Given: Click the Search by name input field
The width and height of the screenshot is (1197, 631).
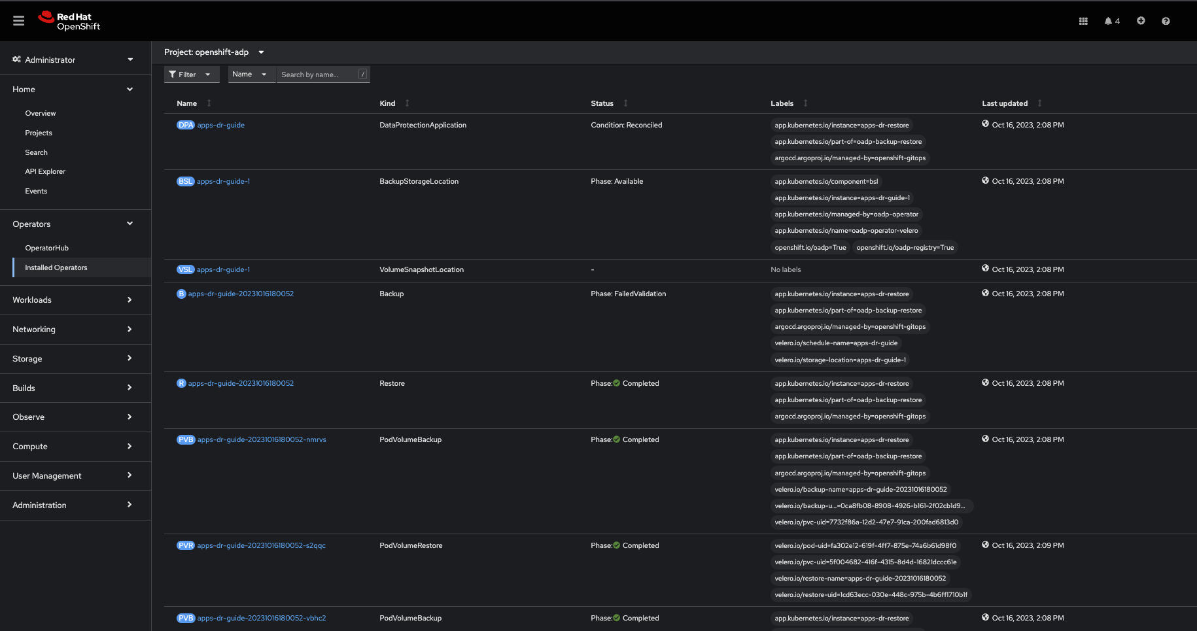Looking at the screenshot, I should click(x=317, y=75).
